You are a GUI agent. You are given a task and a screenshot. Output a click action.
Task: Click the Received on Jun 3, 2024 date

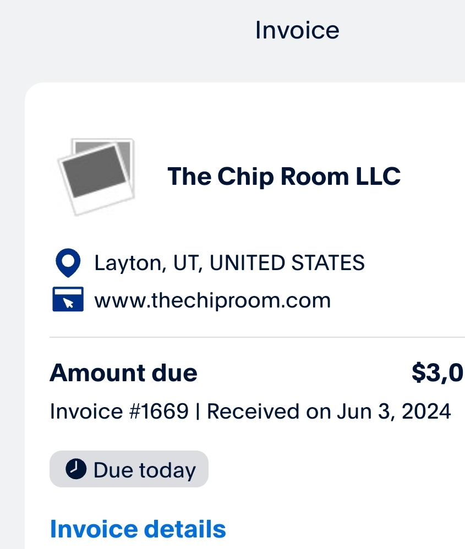[x=329, y=411]
